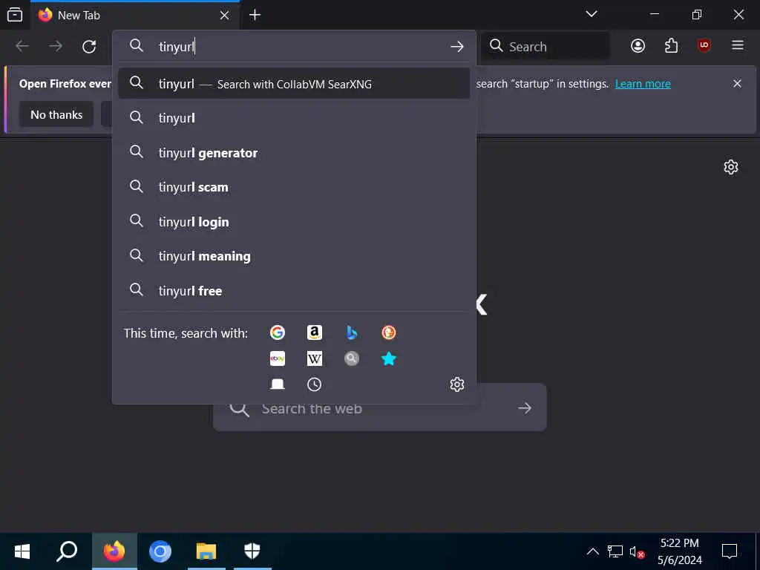Choose the gray magnifier search engine icon

tap(352, 358)
